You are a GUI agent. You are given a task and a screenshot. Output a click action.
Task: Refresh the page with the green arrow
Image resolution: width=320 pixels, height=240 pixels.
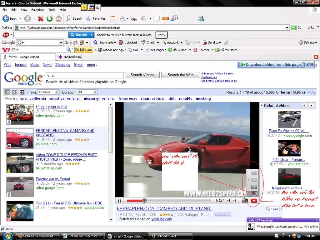coord(50,18)
